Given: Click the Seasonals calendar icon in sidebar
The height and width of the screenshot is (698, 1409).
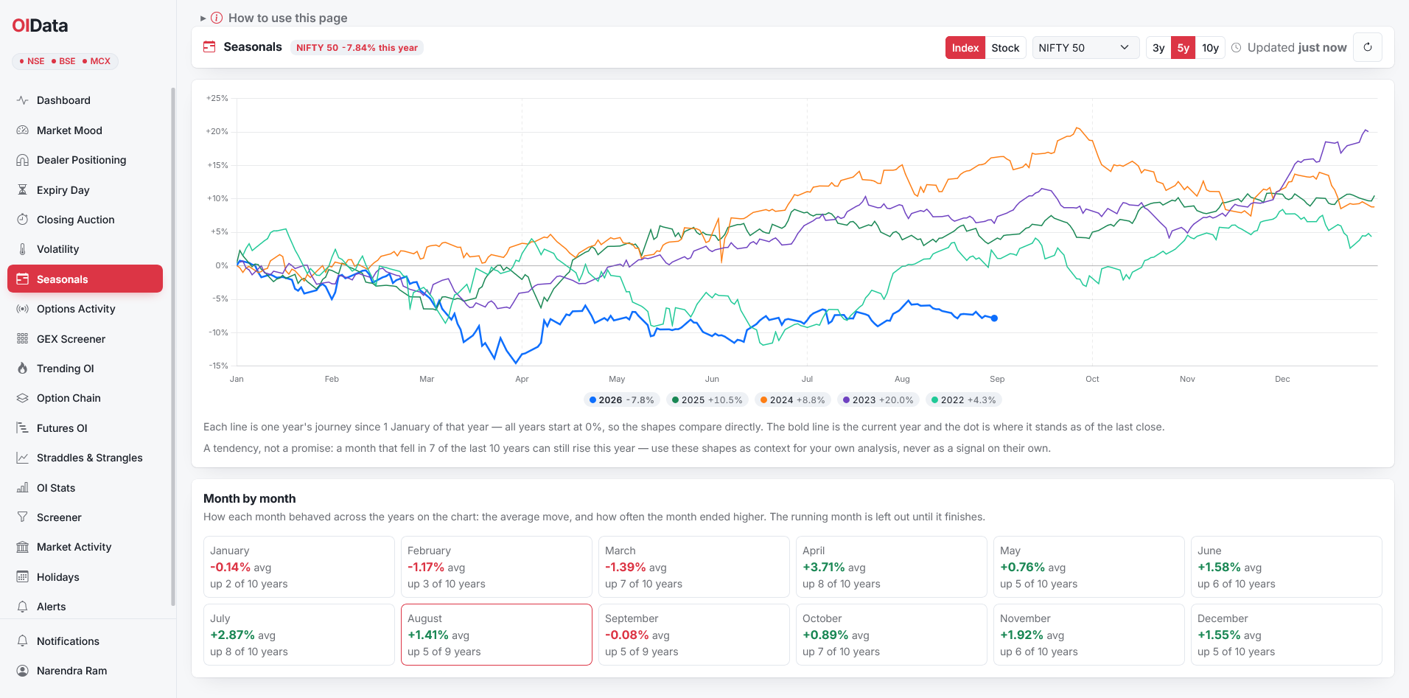Looking at the screenshot, I should point(23,279).
